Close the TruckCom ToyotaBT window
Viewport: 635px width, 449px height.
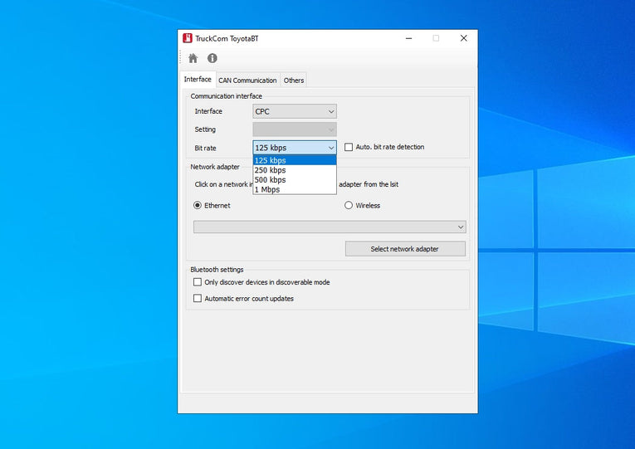463,38
